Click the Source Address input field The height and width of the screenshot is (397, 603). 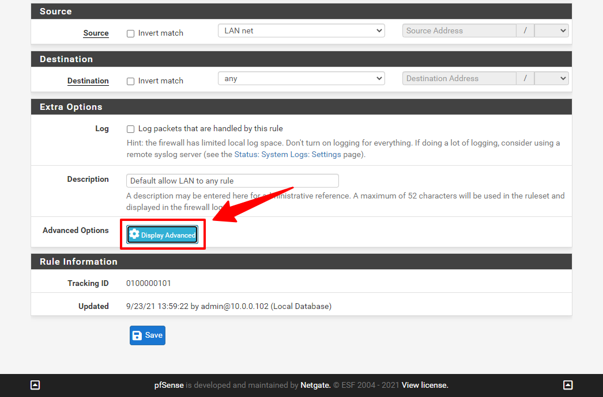pyautogui.click(x=459, y=30)
